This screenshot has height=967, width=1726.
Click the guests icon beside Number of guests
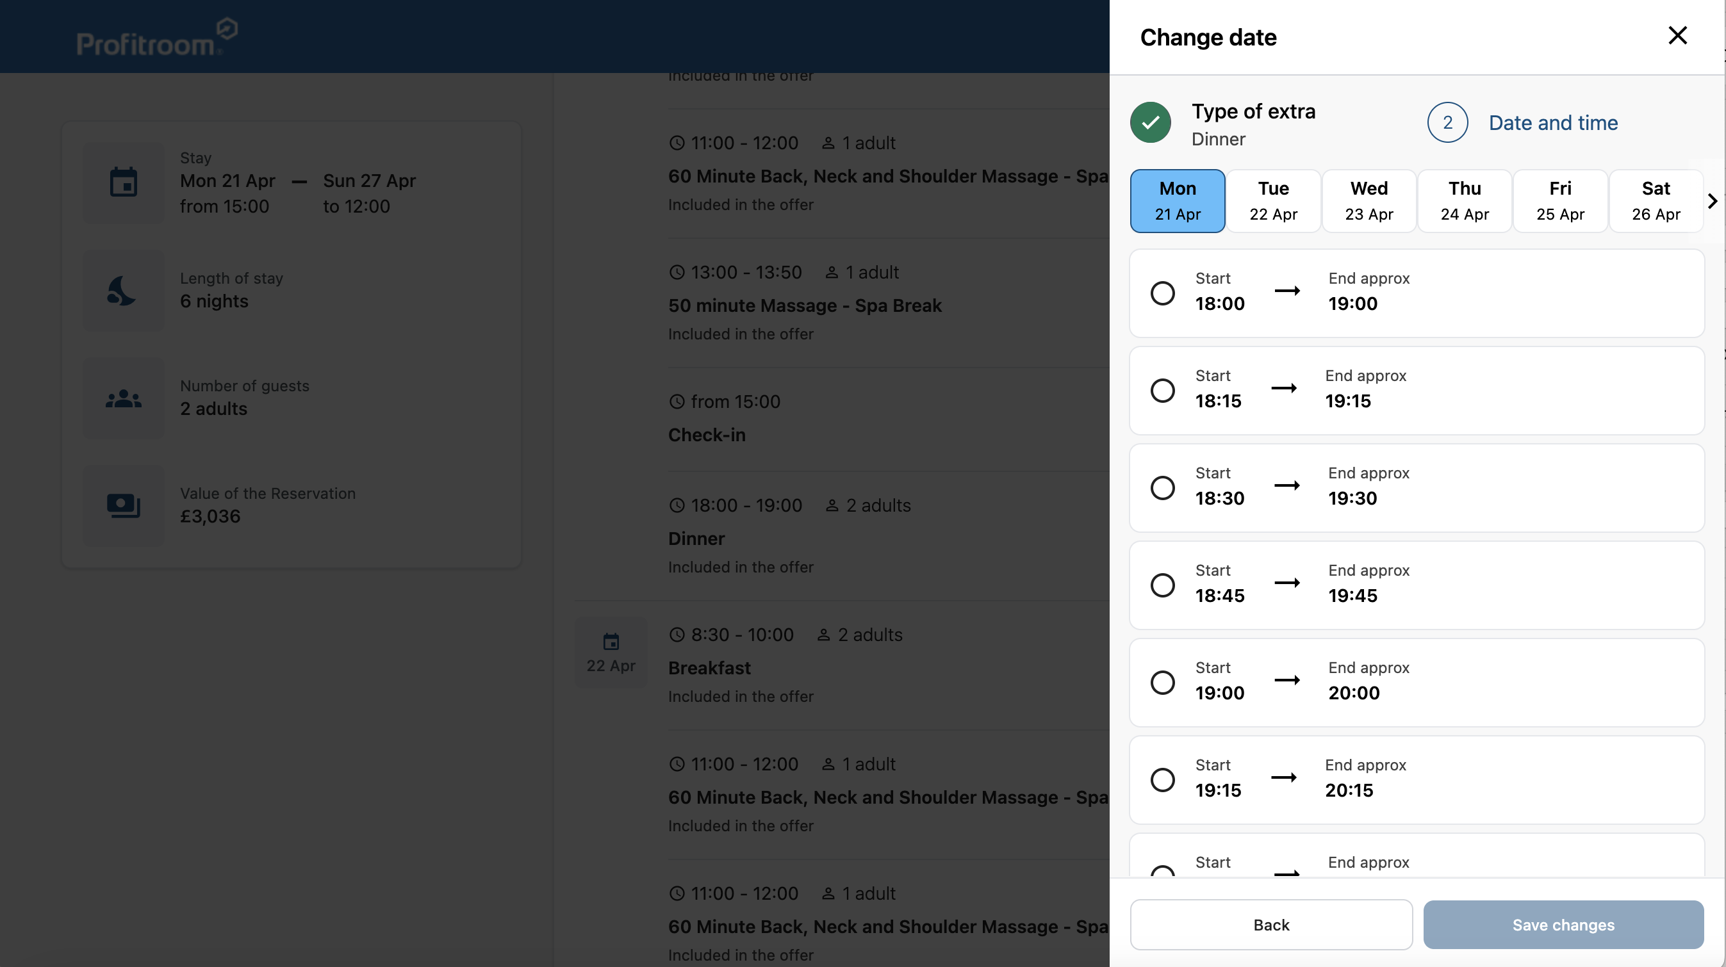click(x=122, y=398)
